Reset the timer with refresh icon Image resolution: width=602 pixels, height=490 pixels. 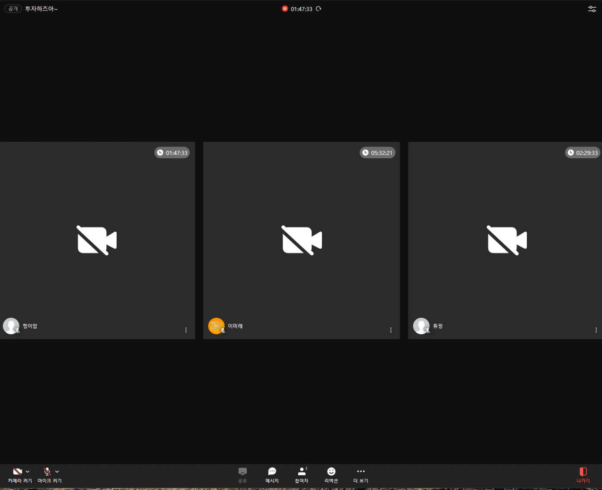(319, 9)
